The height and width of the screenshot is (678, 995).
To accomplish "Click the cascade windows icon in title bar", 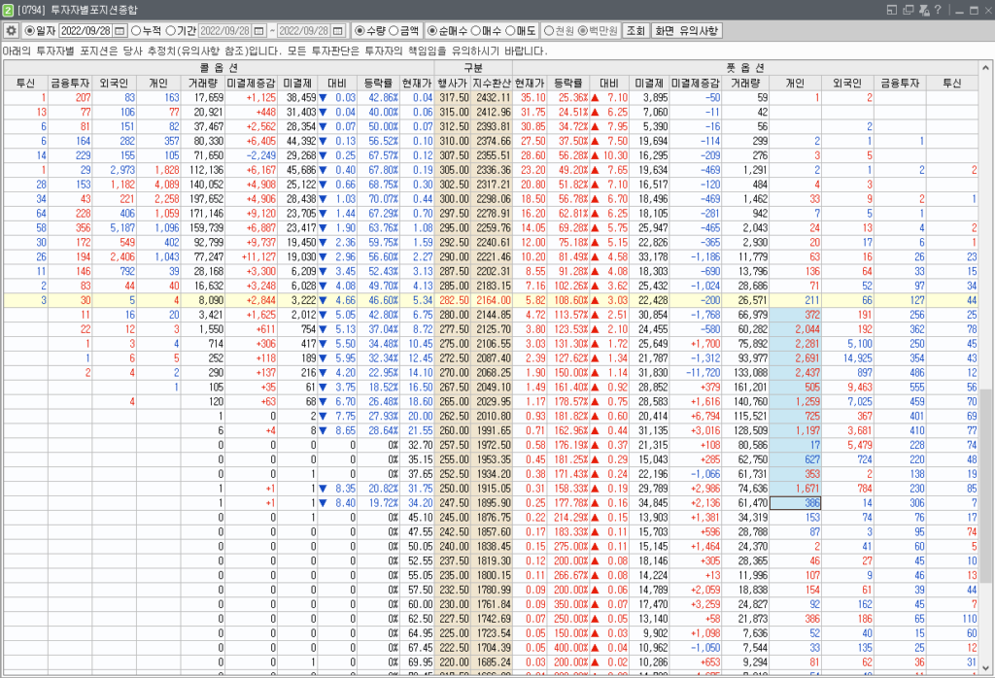I will pyautogui.click(x=907, y=10).
